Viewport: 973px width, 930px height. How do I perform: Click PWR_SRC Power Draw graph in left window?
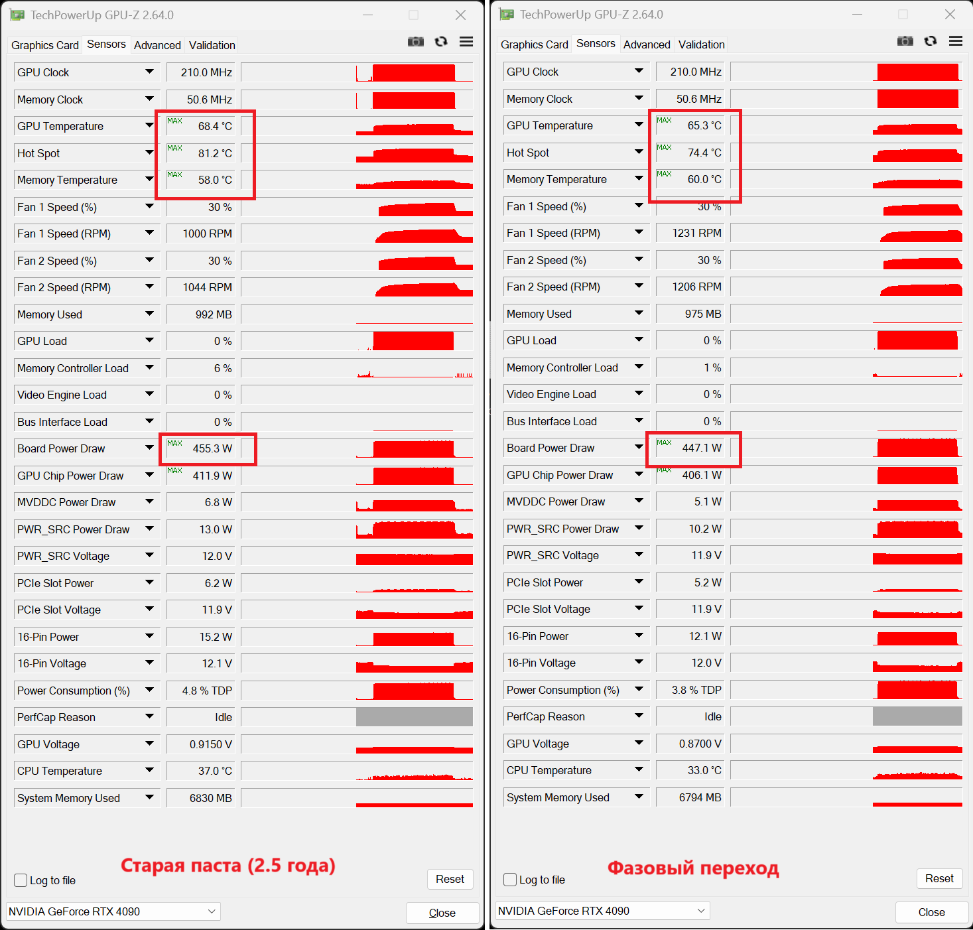tap(357, 529)
